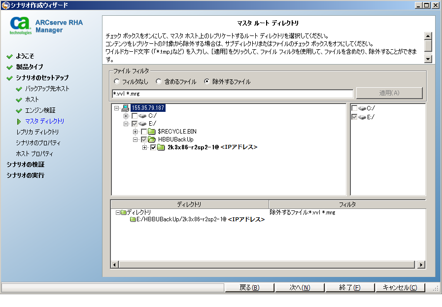Collapse the HBBUBackUp folder node
This screenshot has height=307, width=442.
135,139
